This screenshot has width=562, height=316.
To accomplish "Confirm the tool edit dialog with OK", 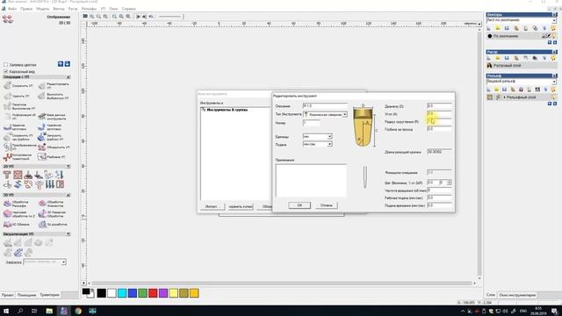I will coord(299,205).
